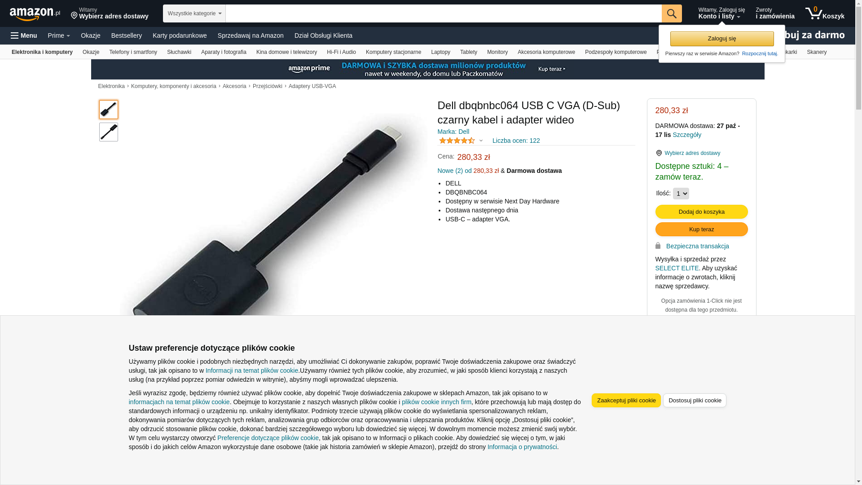
Task: Accept cookies with Zaakceptuj pliki cookie
Action: (x=626, y=400)
